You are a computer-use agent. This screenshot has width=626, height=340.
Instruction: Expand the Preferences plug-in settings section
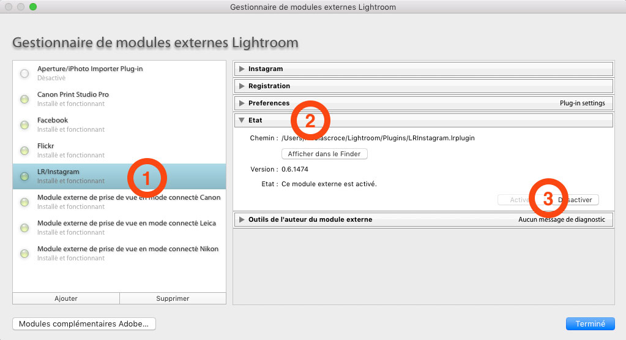(242, 104)
